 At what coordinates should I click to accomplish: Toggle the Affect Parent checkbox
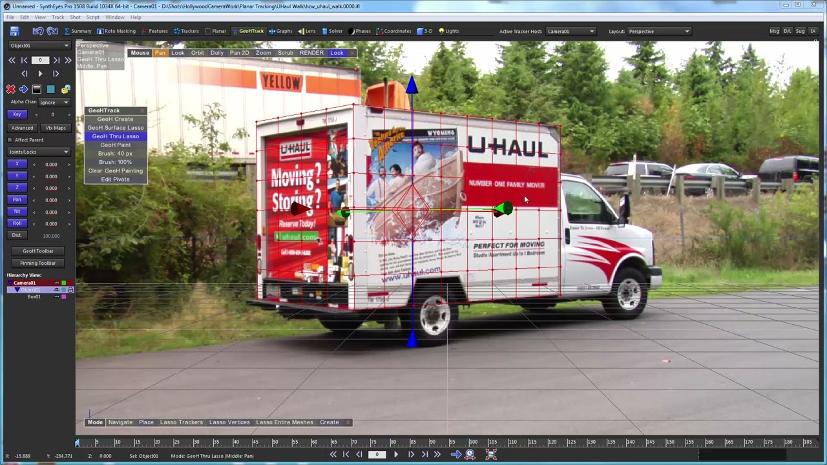(10, 139)
